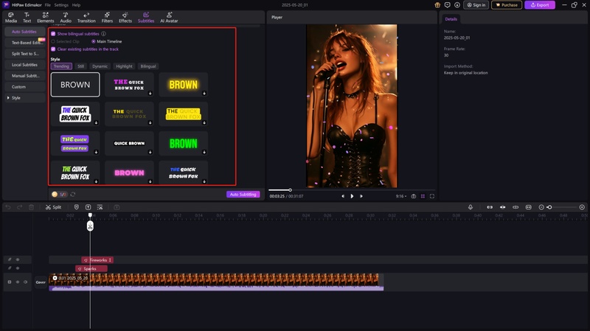The height and width of the screenshot is (331, 590).
Task: Open the AI Avatar panel
Action: (x=169, y=17)
